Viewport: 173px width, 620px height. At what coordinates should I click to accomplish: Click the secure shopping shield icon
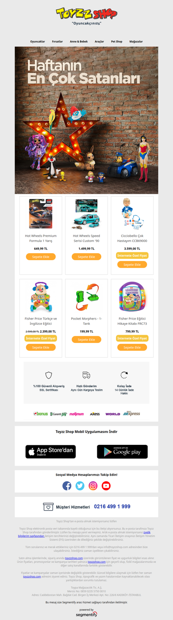coord(49,375)
